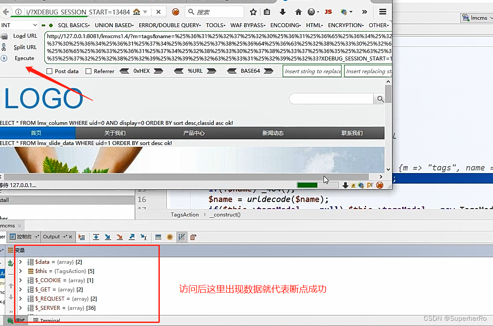Screen dimensions: 493x326
Task: Enable the Post data checkbox
Action: point(49,71)
